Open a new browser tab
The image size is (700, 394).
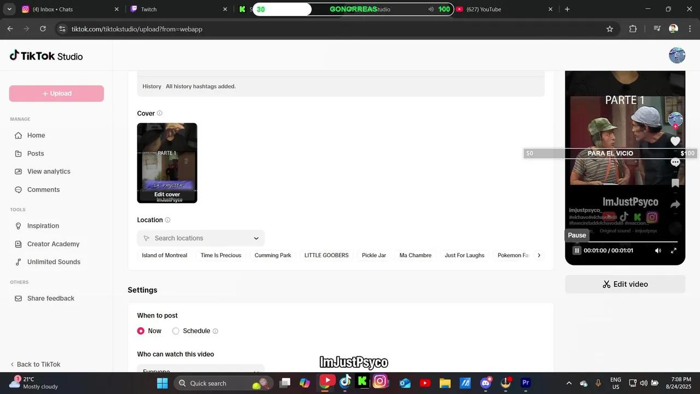[x=567, y=9]
